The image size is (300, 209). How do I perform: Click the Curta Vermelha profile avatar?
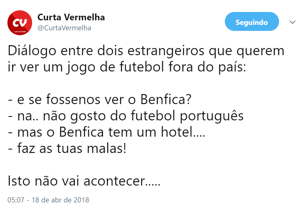[x=20, y=23]
